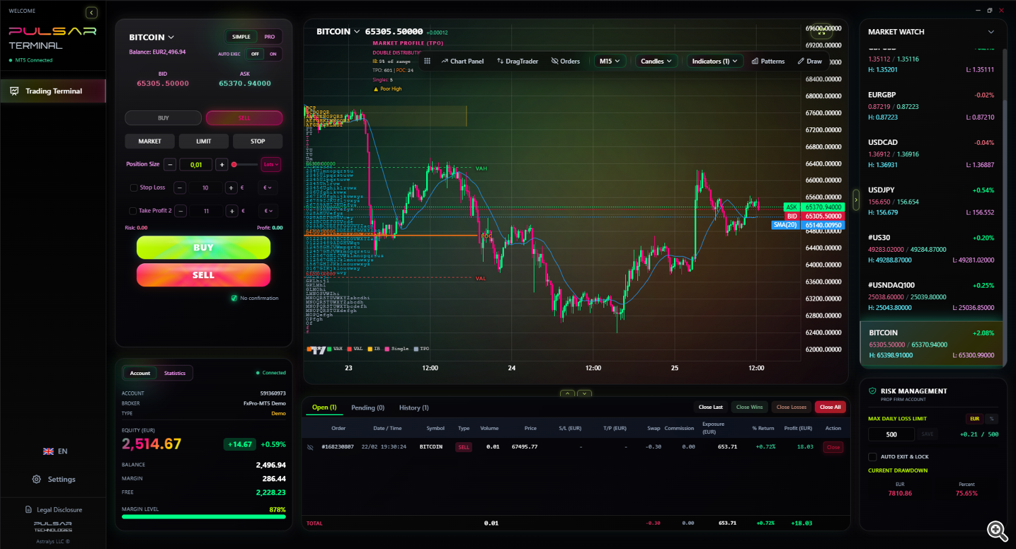Increase the Take Profit 2 value
The width and height of the screenshot is (1016, 549).
[232, 211]
